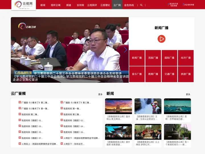Open the 云视网评 menu item

[x=92, y=5]
